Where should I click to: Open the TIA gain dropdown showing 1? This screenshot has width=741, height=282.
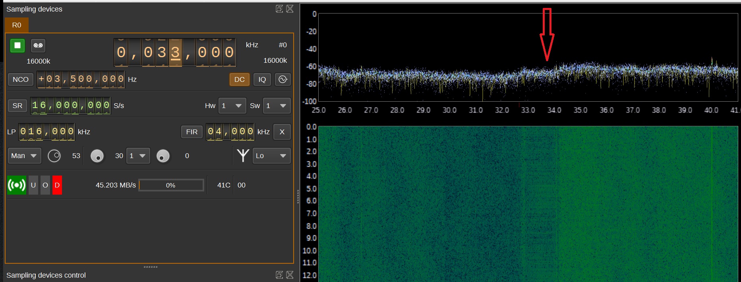[138, 156]
